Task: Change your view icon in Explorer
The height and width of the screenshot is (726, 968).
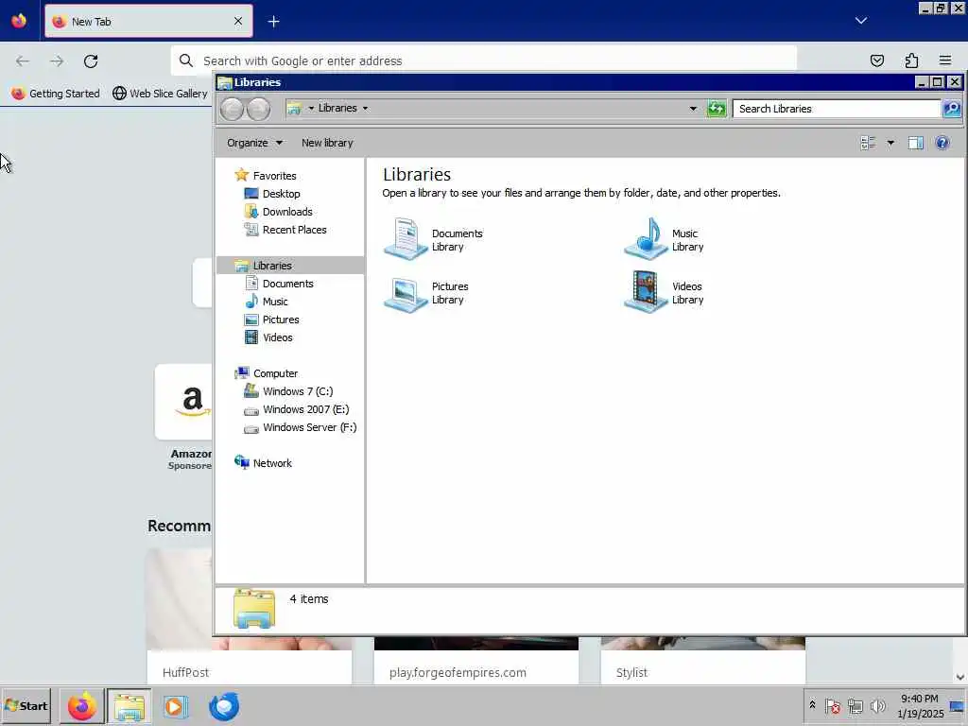Action: pos(868,144)
